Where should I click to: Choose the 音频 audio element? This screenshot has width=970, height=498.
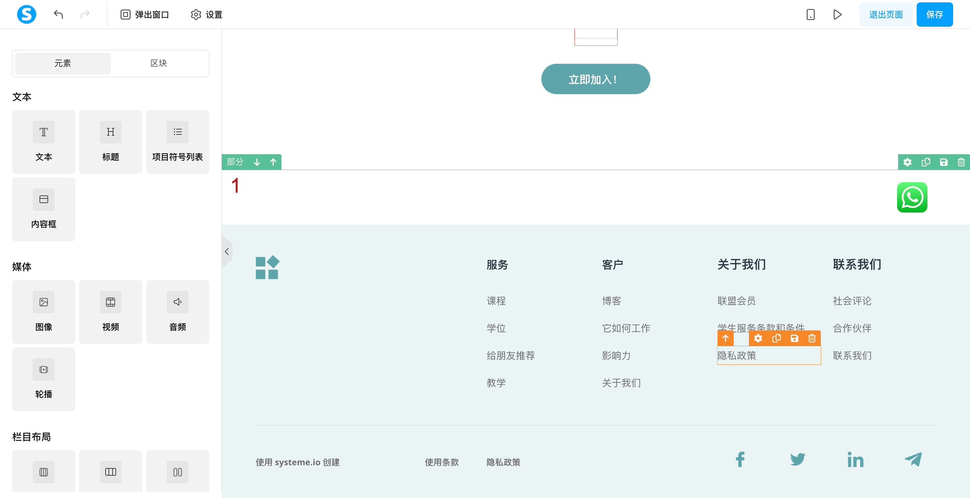click(x=177, y=312)
